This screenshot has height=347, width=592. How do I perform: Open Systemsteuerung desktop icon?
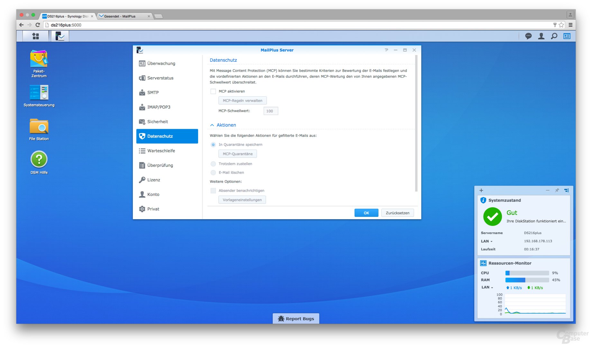pos(39,96)
